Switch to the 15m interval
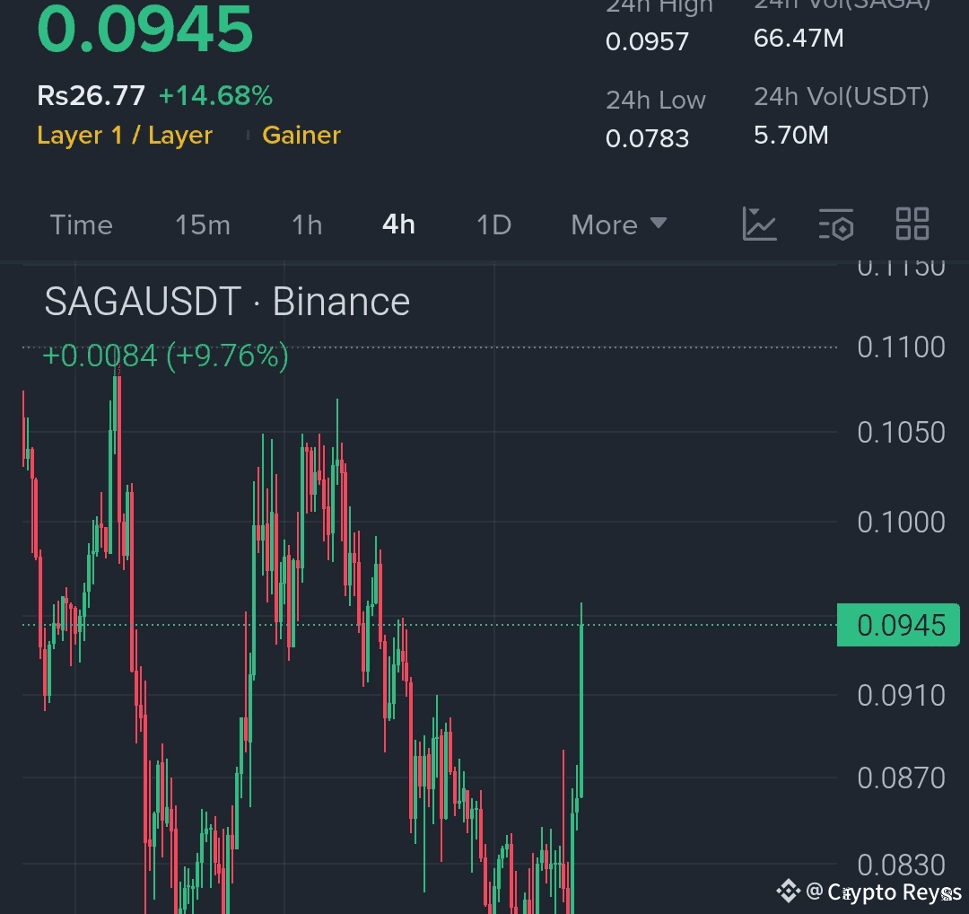 (x=203, y=224)
